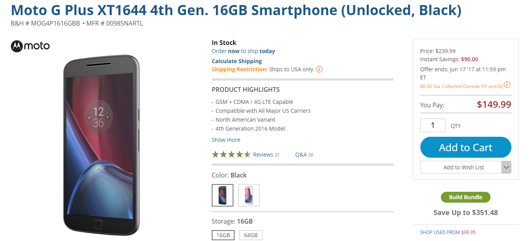Expand Show more product highlights
The height and width of the screenshot is (241, 532).
(226, 140)
